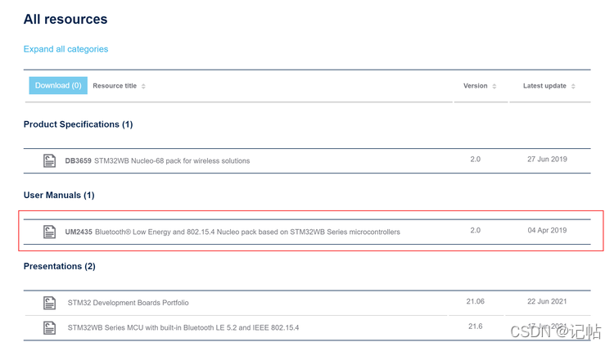
Task: Click version 2.0 in DB3659 row
Action: (x=476, y=159)
